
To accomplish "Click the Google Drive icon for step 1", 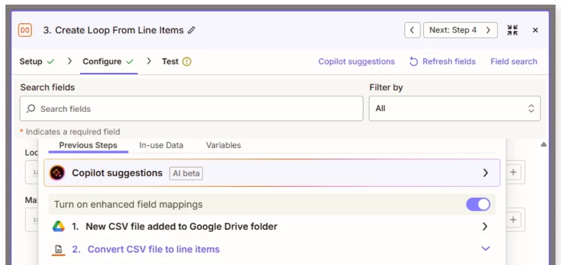I will click(x=58, y=227).
